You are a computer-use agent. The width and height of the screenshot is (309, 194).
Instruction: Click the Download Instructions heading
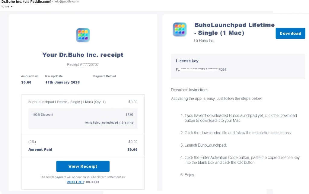(x=190, y=90)
